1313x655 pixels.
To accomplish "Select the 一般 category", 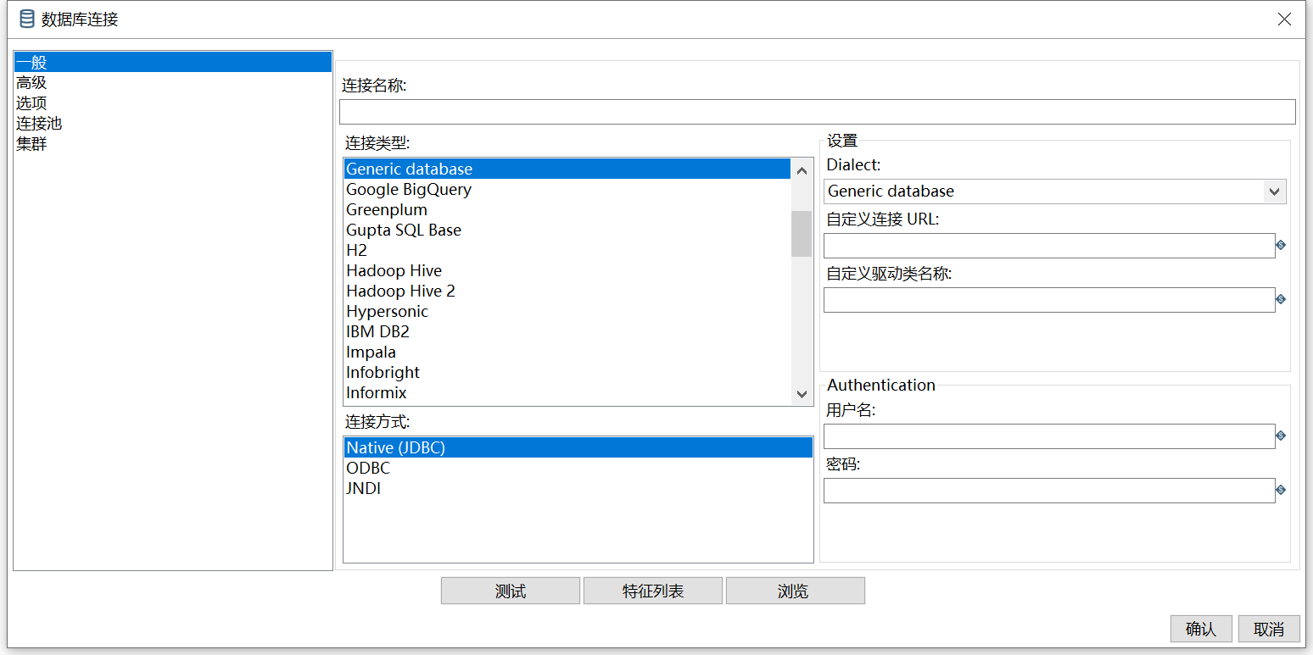I will (173, 62).
